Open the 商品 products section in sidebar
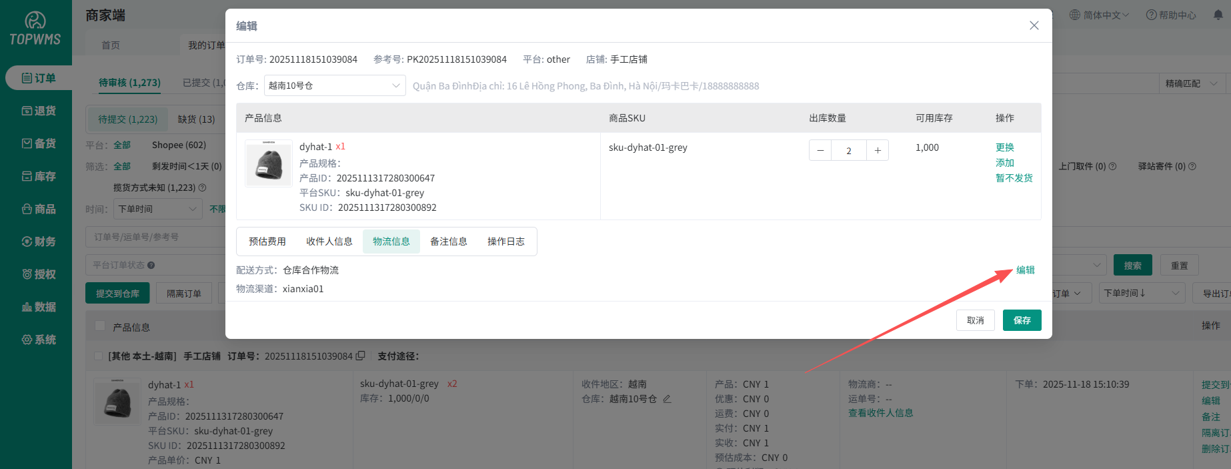 pyautogui.click(x=39, y=209)
